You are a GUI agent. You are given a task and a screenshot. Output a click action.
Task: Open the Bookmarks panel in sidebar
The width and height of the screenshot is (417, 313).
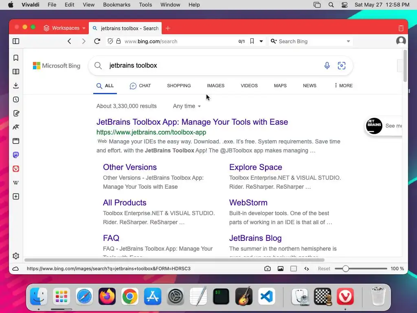point(16,58)
